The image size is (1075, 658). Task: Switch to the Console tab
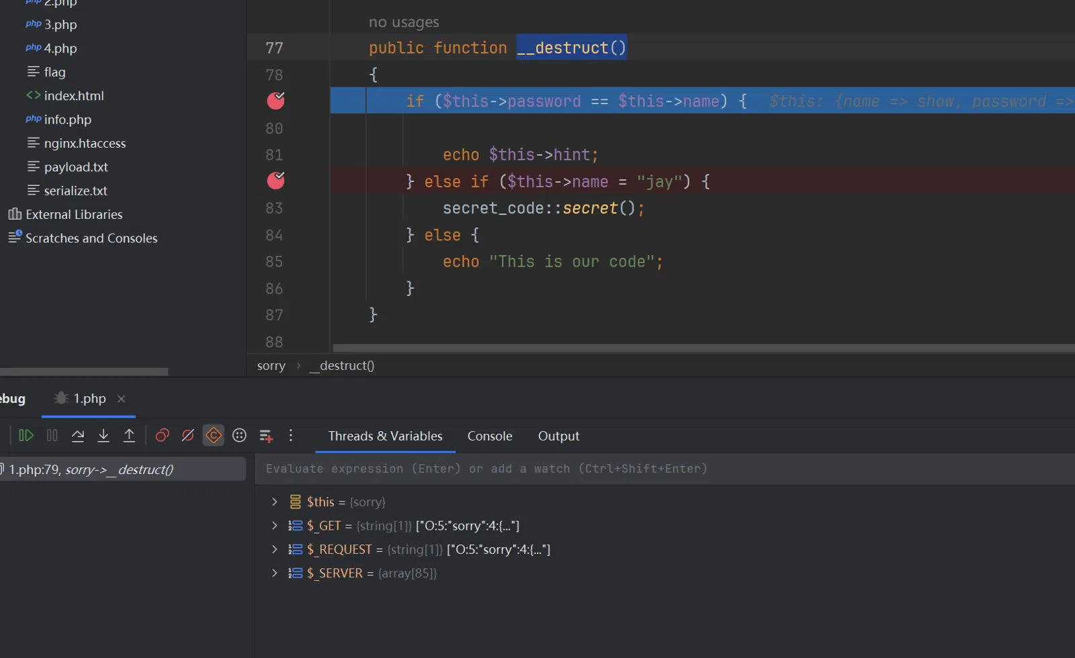coord(490,436)
